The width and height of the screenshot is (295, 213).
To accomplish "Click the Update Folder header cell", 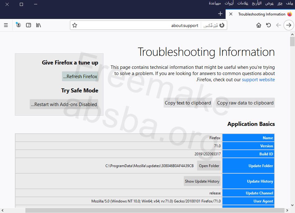I will tap(248, 166).
